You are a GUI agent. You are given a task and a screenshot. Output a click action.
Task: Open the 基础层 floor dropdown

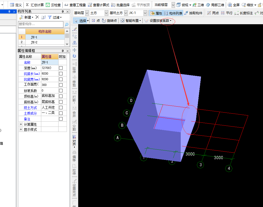click(x=87, y=13)
